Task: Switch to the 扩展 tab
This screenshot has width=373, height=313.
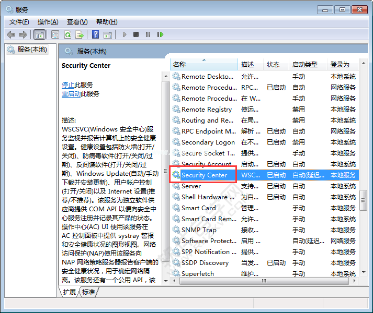Action: (69, 292)
